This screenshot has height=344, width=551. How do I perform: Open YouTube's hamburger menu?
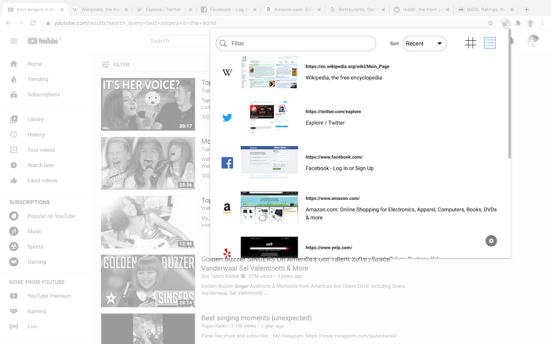point(13,41)
